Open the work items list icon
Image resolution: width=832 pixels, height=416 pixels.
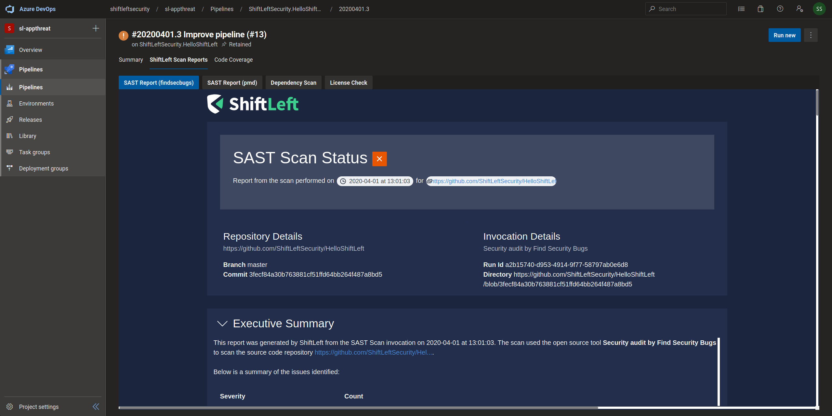coord(741,9)
